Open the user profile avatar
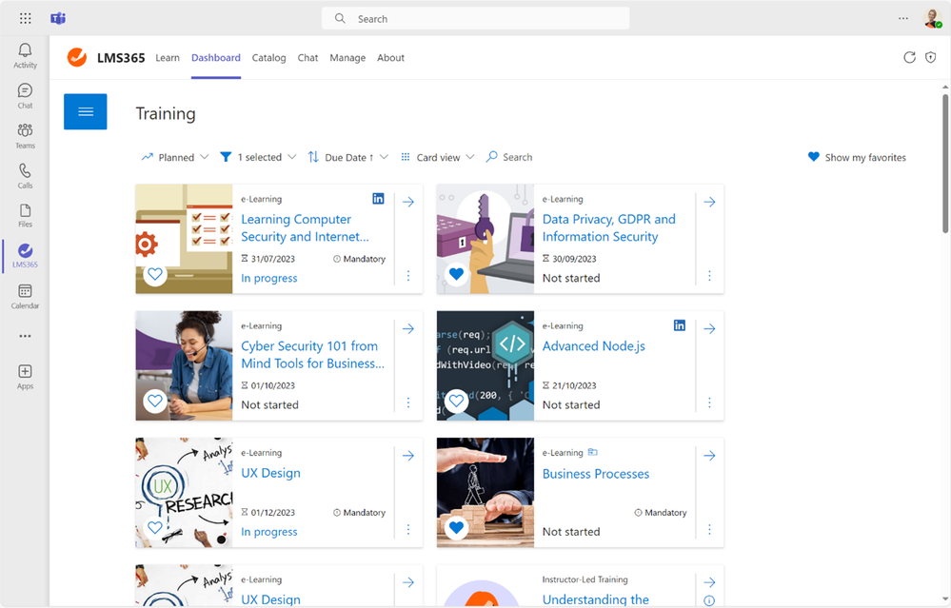Image resolution: width=951 pixels, height=608 pixels. pyautogui.click(x=932, y=18)
